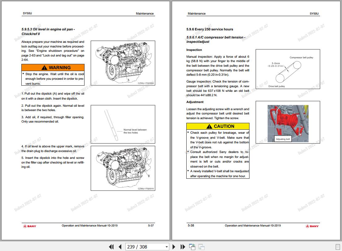Click the heading "5.9.6 Every 250 service hours"
This screenshot has width=342, height=251.
[x=210, y=29]
